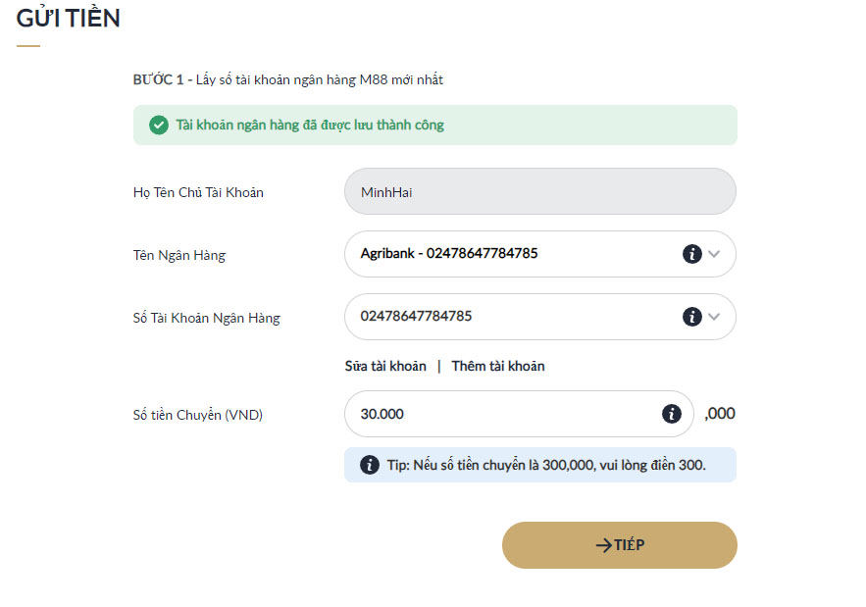
Task: Click the MinhHai account holder name field
Action: [x=539, y=192]
